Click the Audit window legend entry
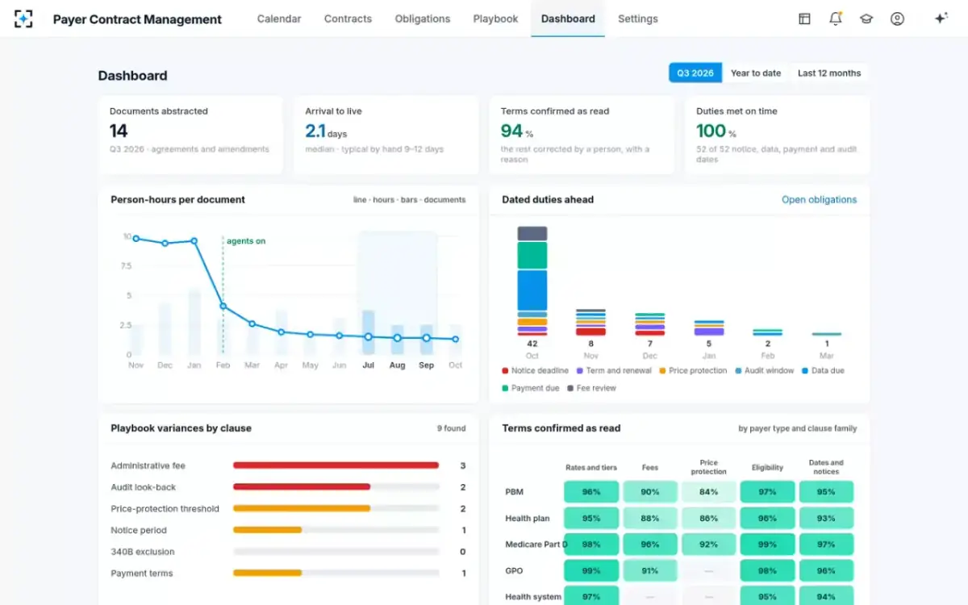The width and height of the screenshot is (968, 605). 763,370
